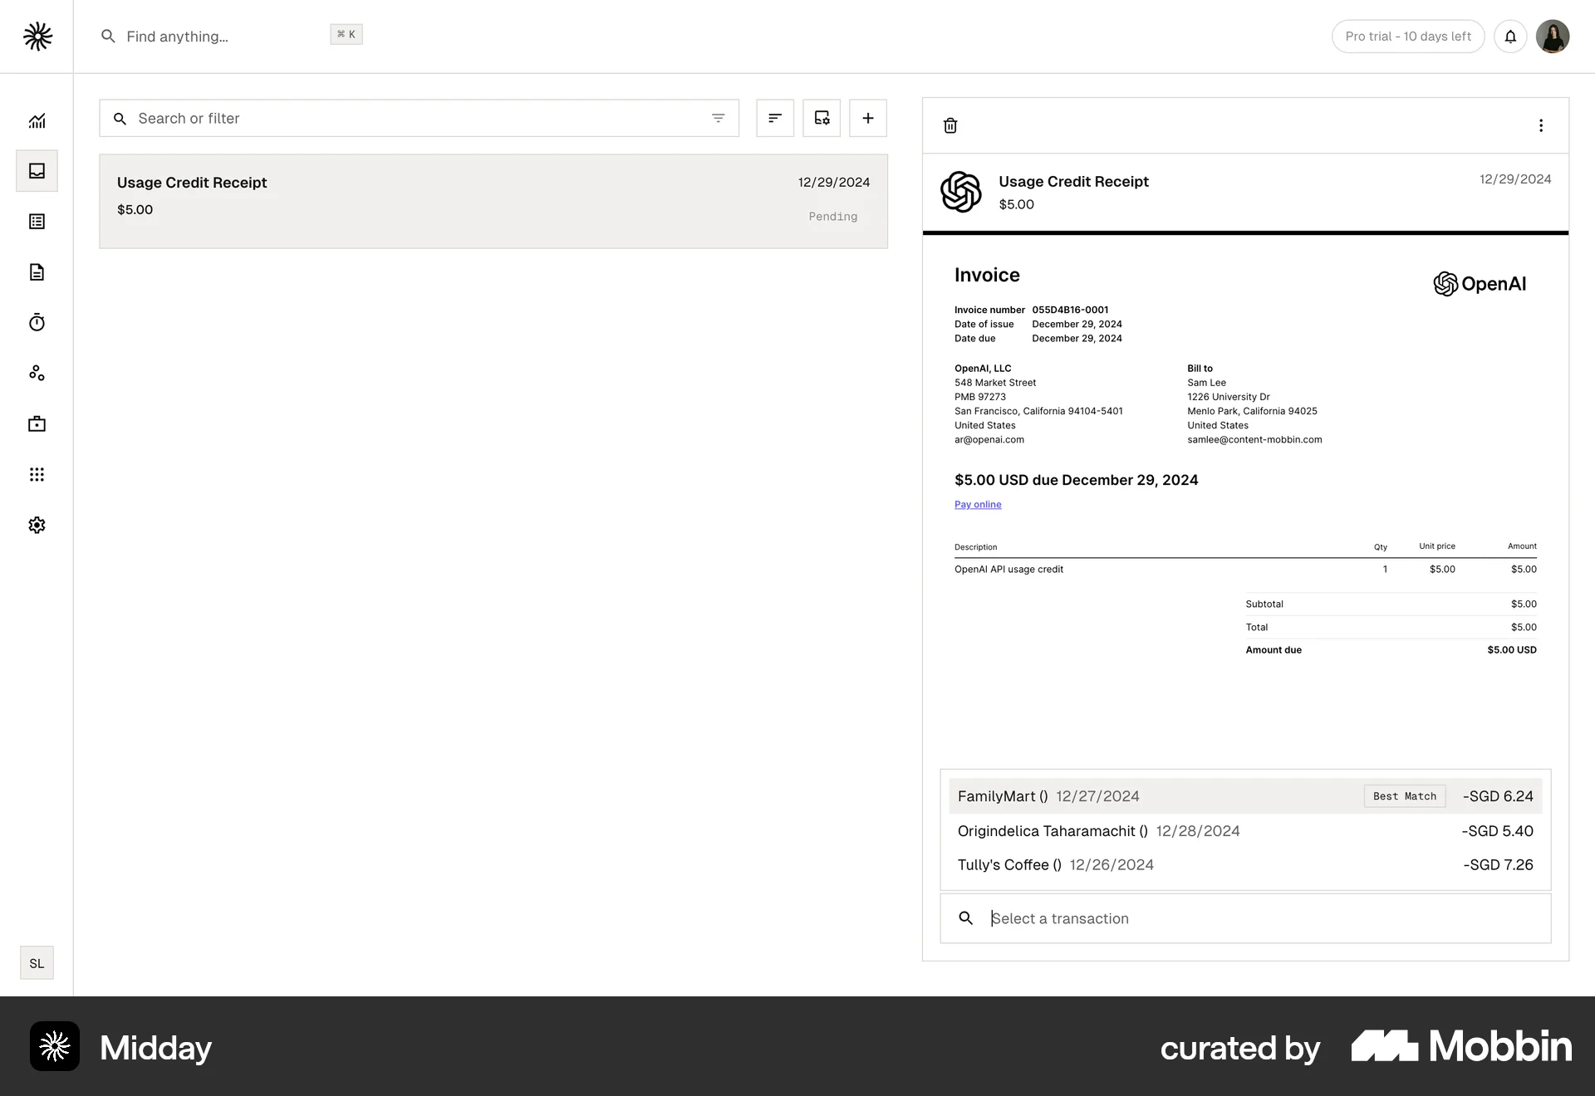Screen dimensions: 1595x1096
Task: Open the time Tracker stopwatch icon
Action: (x=37, y=322)
